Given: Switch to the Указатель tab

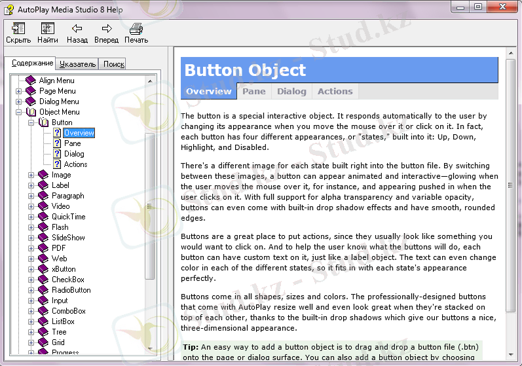Looking at the screenshot, I should pyautogui.click(x=77, y=64).
